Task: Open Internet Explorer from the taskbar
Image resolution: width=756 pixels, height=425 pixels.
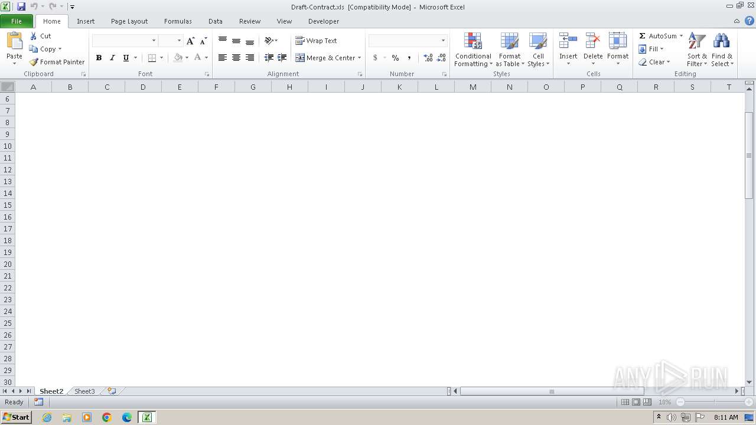Action: [x=47, y=417]
